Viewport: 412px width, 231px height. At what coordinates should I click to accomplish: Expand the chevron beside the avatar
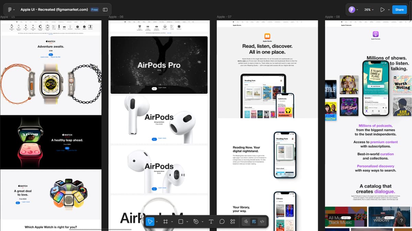[357, 10]
